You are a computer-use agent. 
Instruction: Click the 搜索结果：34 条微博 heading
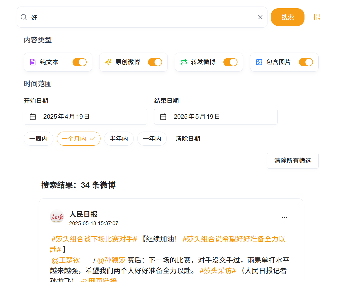point(78,185)
